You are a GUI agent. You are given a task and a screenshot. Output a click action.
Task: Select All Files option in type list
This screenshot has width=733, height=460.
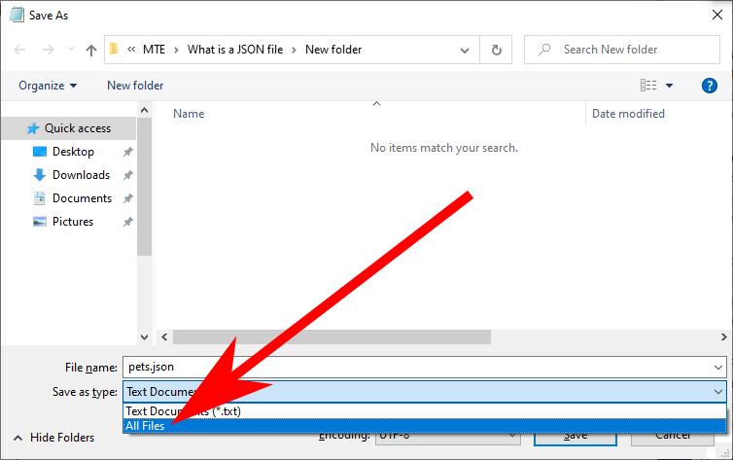coord(425,425)
